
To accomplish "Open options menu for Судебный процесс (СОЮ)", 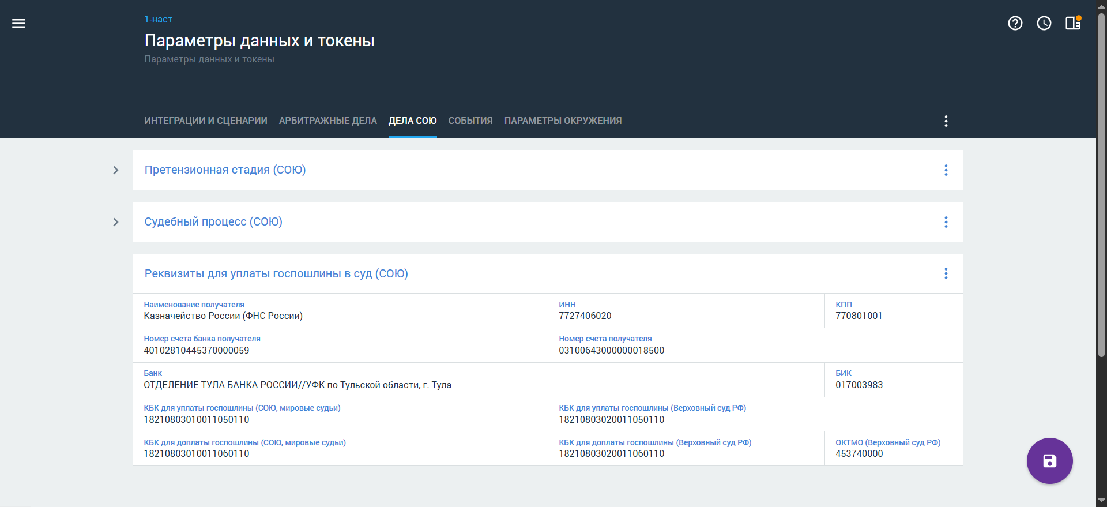I will pyautogui.click(x=946, y=222).
